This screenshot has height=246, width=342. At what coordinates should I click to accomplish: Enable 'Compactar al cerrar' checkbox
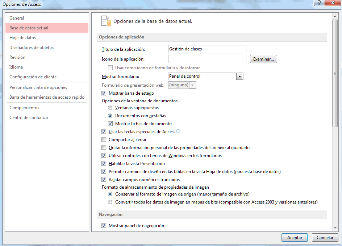[x=104, y=140]
